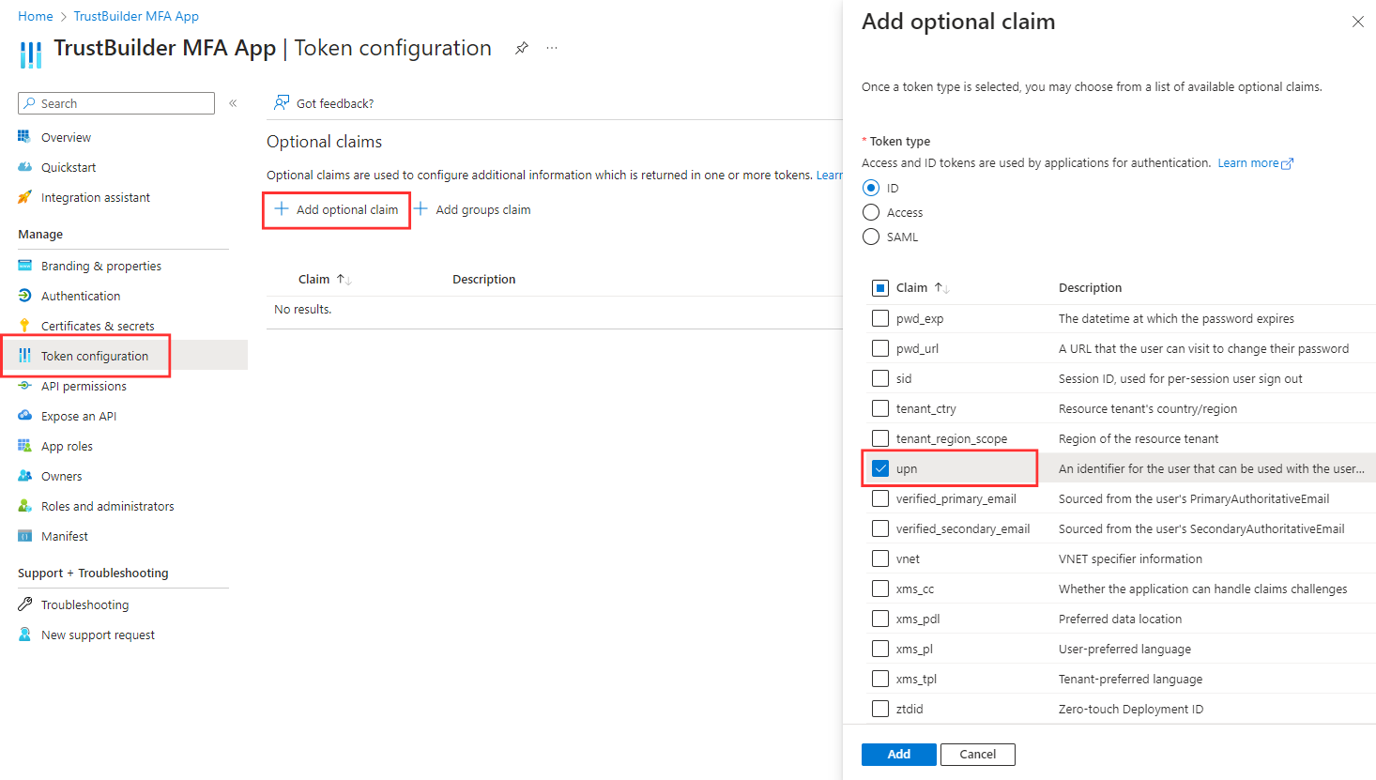1376x780 pixels.
Task: Click the Certificates & secrets key icon
Action: pos(24,326)
